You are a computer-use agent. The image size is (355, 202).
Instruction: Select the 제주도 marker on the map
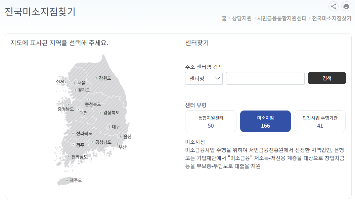coord(67,181)
